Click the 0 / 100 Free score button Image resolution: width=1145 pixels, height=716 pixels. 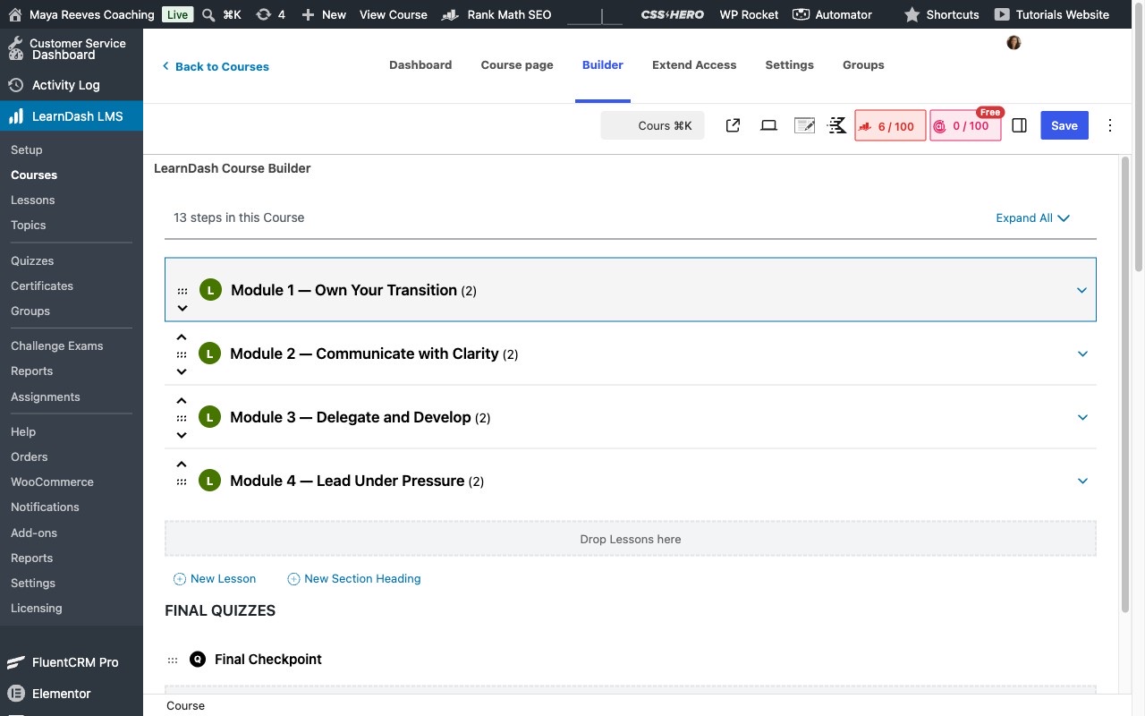pyautogui.click(x=965, y=126)
